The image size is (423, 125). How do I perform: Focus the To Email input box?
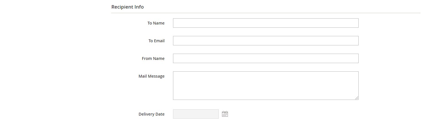pos(265,41)
